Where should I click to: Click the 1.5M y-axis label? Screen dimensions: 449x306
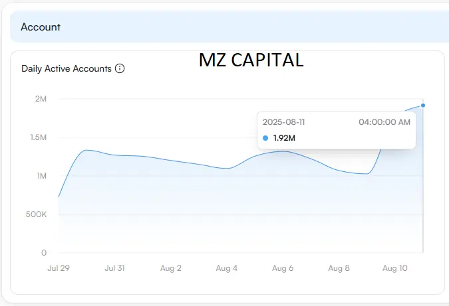point(39,137)
